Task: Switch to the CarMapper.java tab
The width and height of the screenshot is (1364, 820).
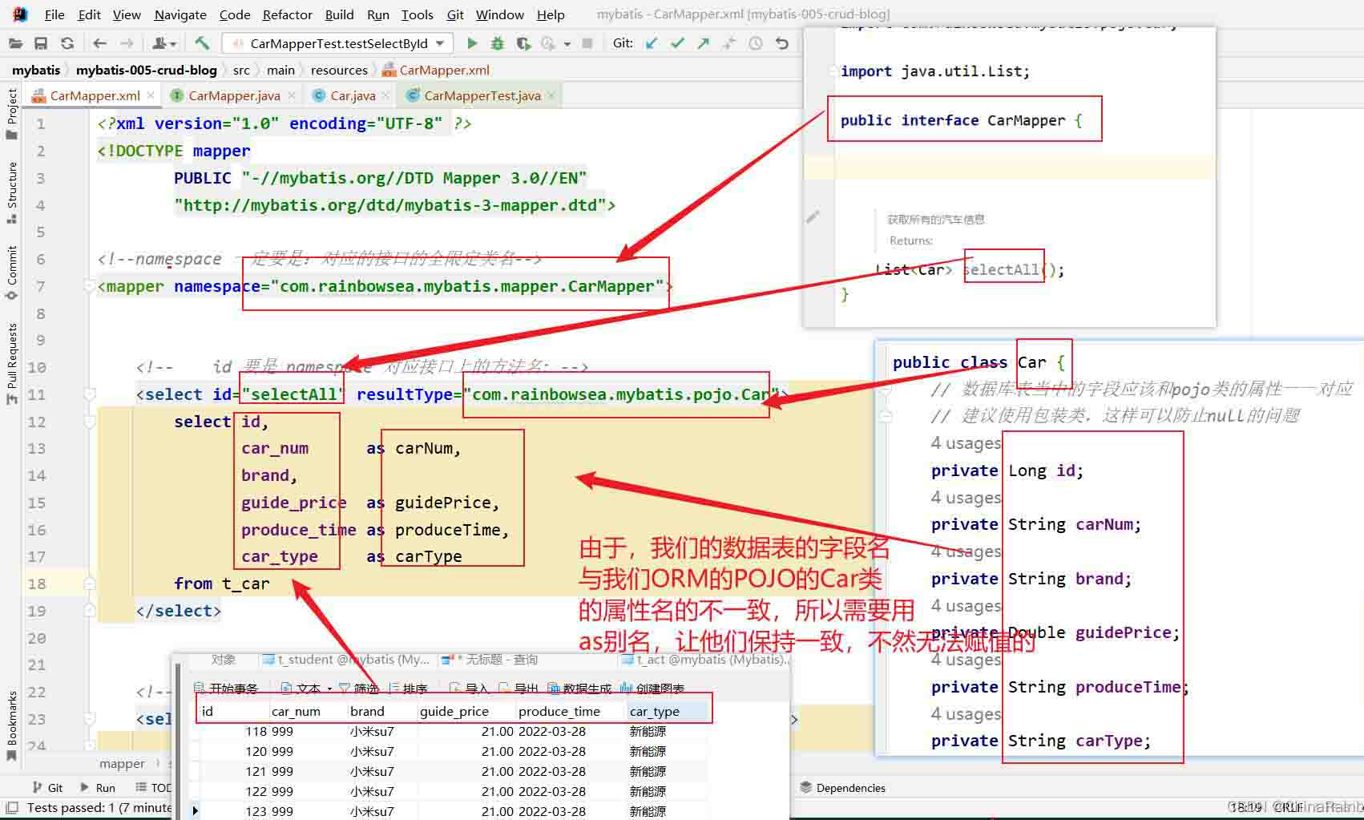Action: click(x=234, y=95)
